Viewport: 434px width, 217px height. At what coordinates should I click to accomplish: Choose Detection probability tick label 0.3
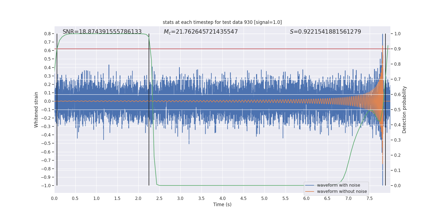pos(397,140)
